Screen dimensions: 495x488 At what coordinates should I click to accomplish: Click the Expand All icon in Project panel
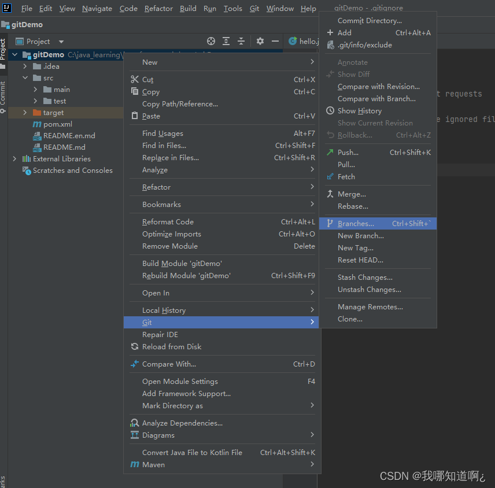coord(226,42)
